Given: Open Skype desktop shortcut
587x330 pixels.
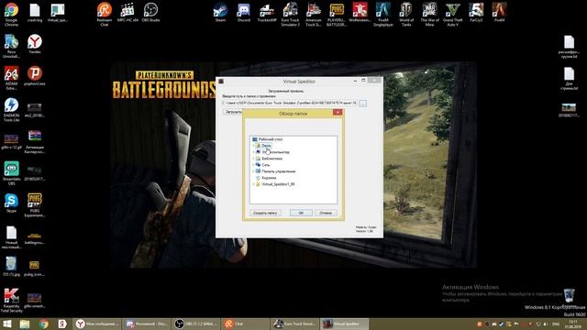Looking at the screenshot, I should [11, 203].
